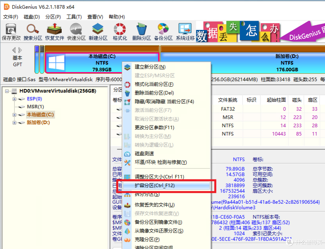Screen dimensions: 325x249
Task: Launch the Recover Files (恢复文件) tool
Action: [54, 32]
